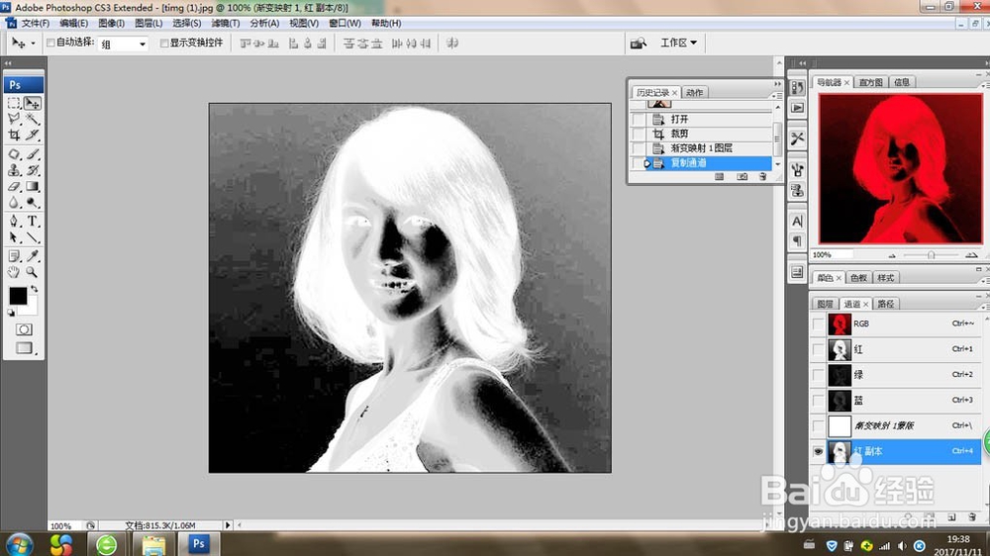Select the Polygonal Lasso tool
The width and height of the screenshot is (990, 556).
click(14, 119)
